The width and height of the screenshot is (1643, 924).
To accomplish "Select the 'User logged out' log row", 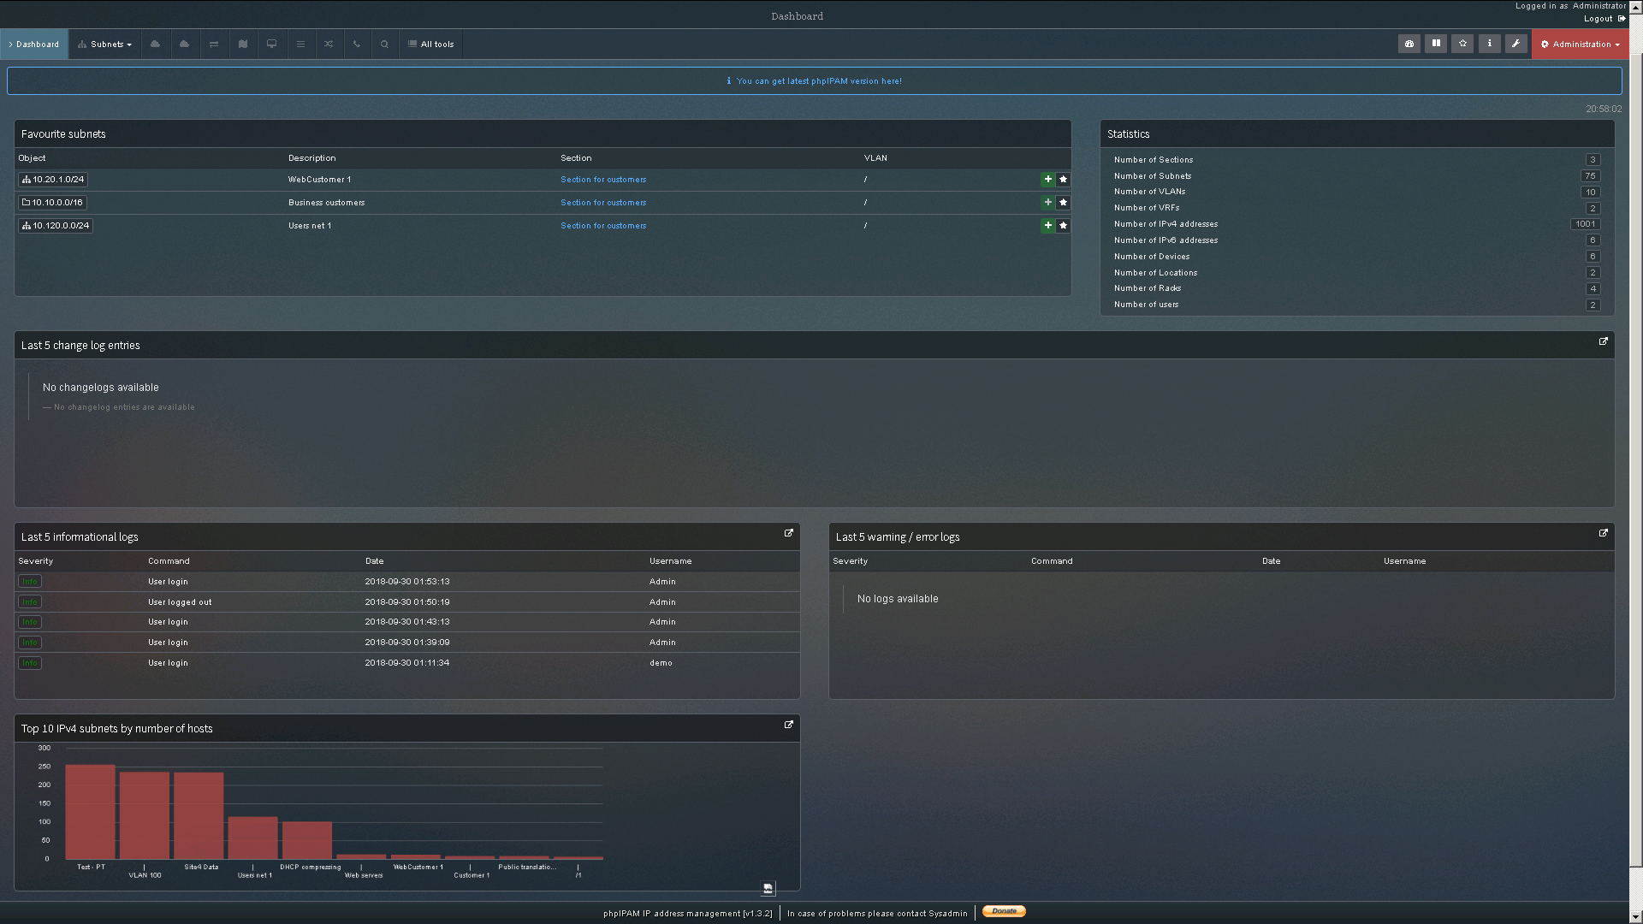I will (x=407, y=602).
